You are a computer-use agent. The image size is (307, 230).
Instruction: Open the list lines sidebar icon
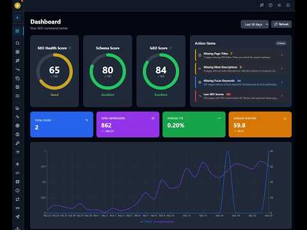[x=17, y=152]
